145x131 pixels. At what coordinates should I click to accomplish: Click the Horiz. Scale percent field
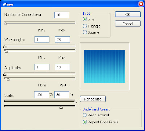pos(42,95)
